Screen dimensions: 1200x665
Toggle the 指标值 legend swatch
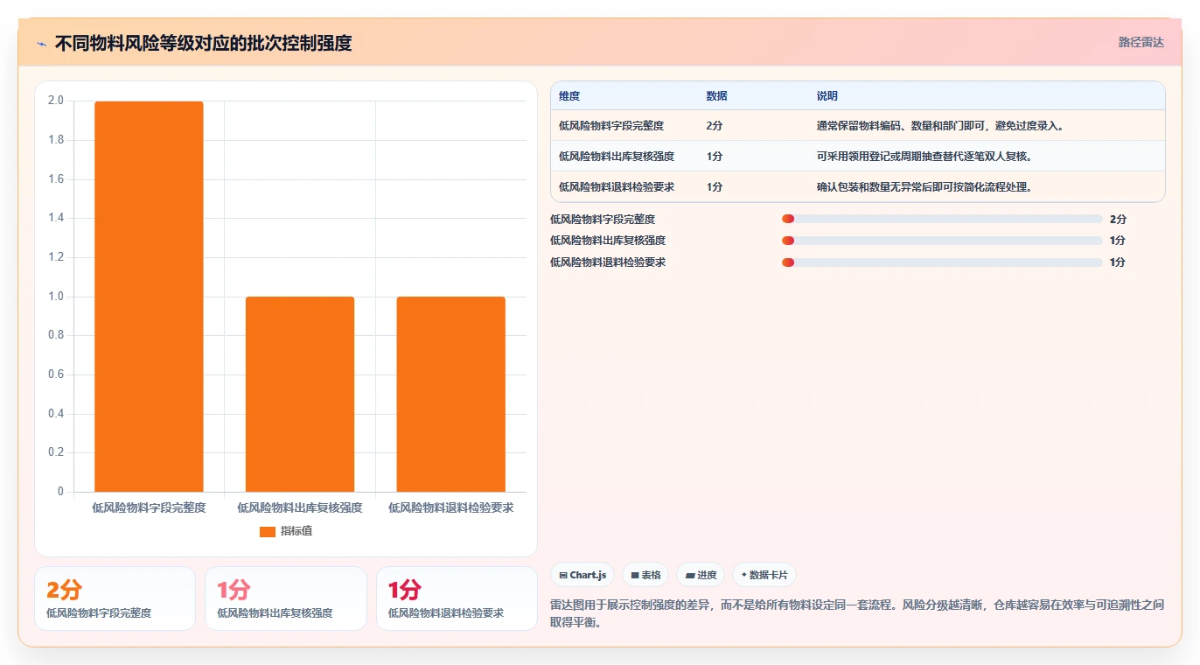coord(268,532)
